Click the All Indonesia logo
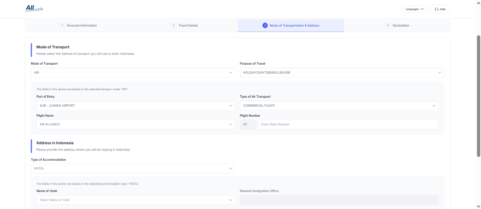 (x=34, y=9)
